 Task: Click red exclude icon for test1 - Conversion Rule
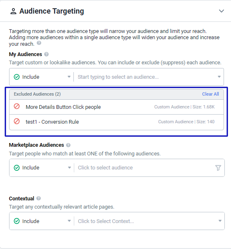point(16,121)
